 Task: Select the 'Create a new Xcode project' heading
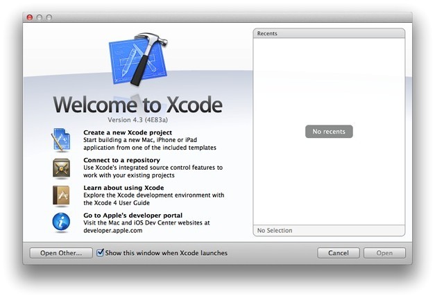click(x=127, y=132)
